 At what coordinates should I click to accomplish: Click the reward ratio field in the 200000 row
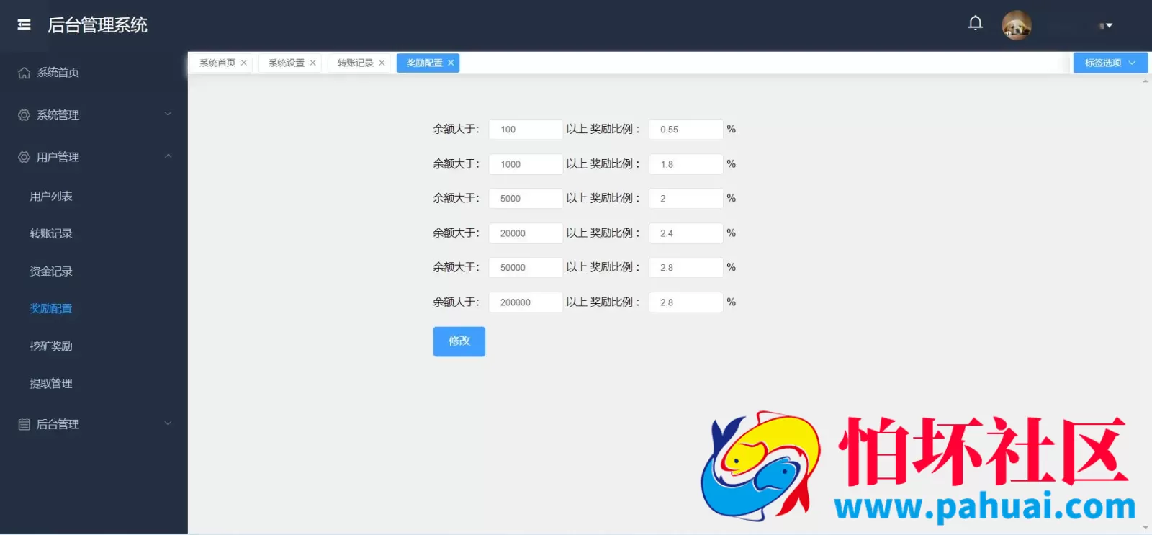click(x=685, y=302)
